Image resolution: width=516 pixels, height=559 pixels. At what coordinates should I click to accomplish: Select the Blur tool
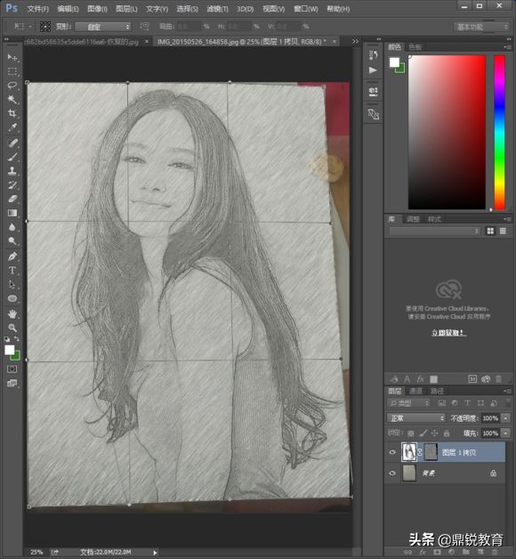tap(12, 227)
